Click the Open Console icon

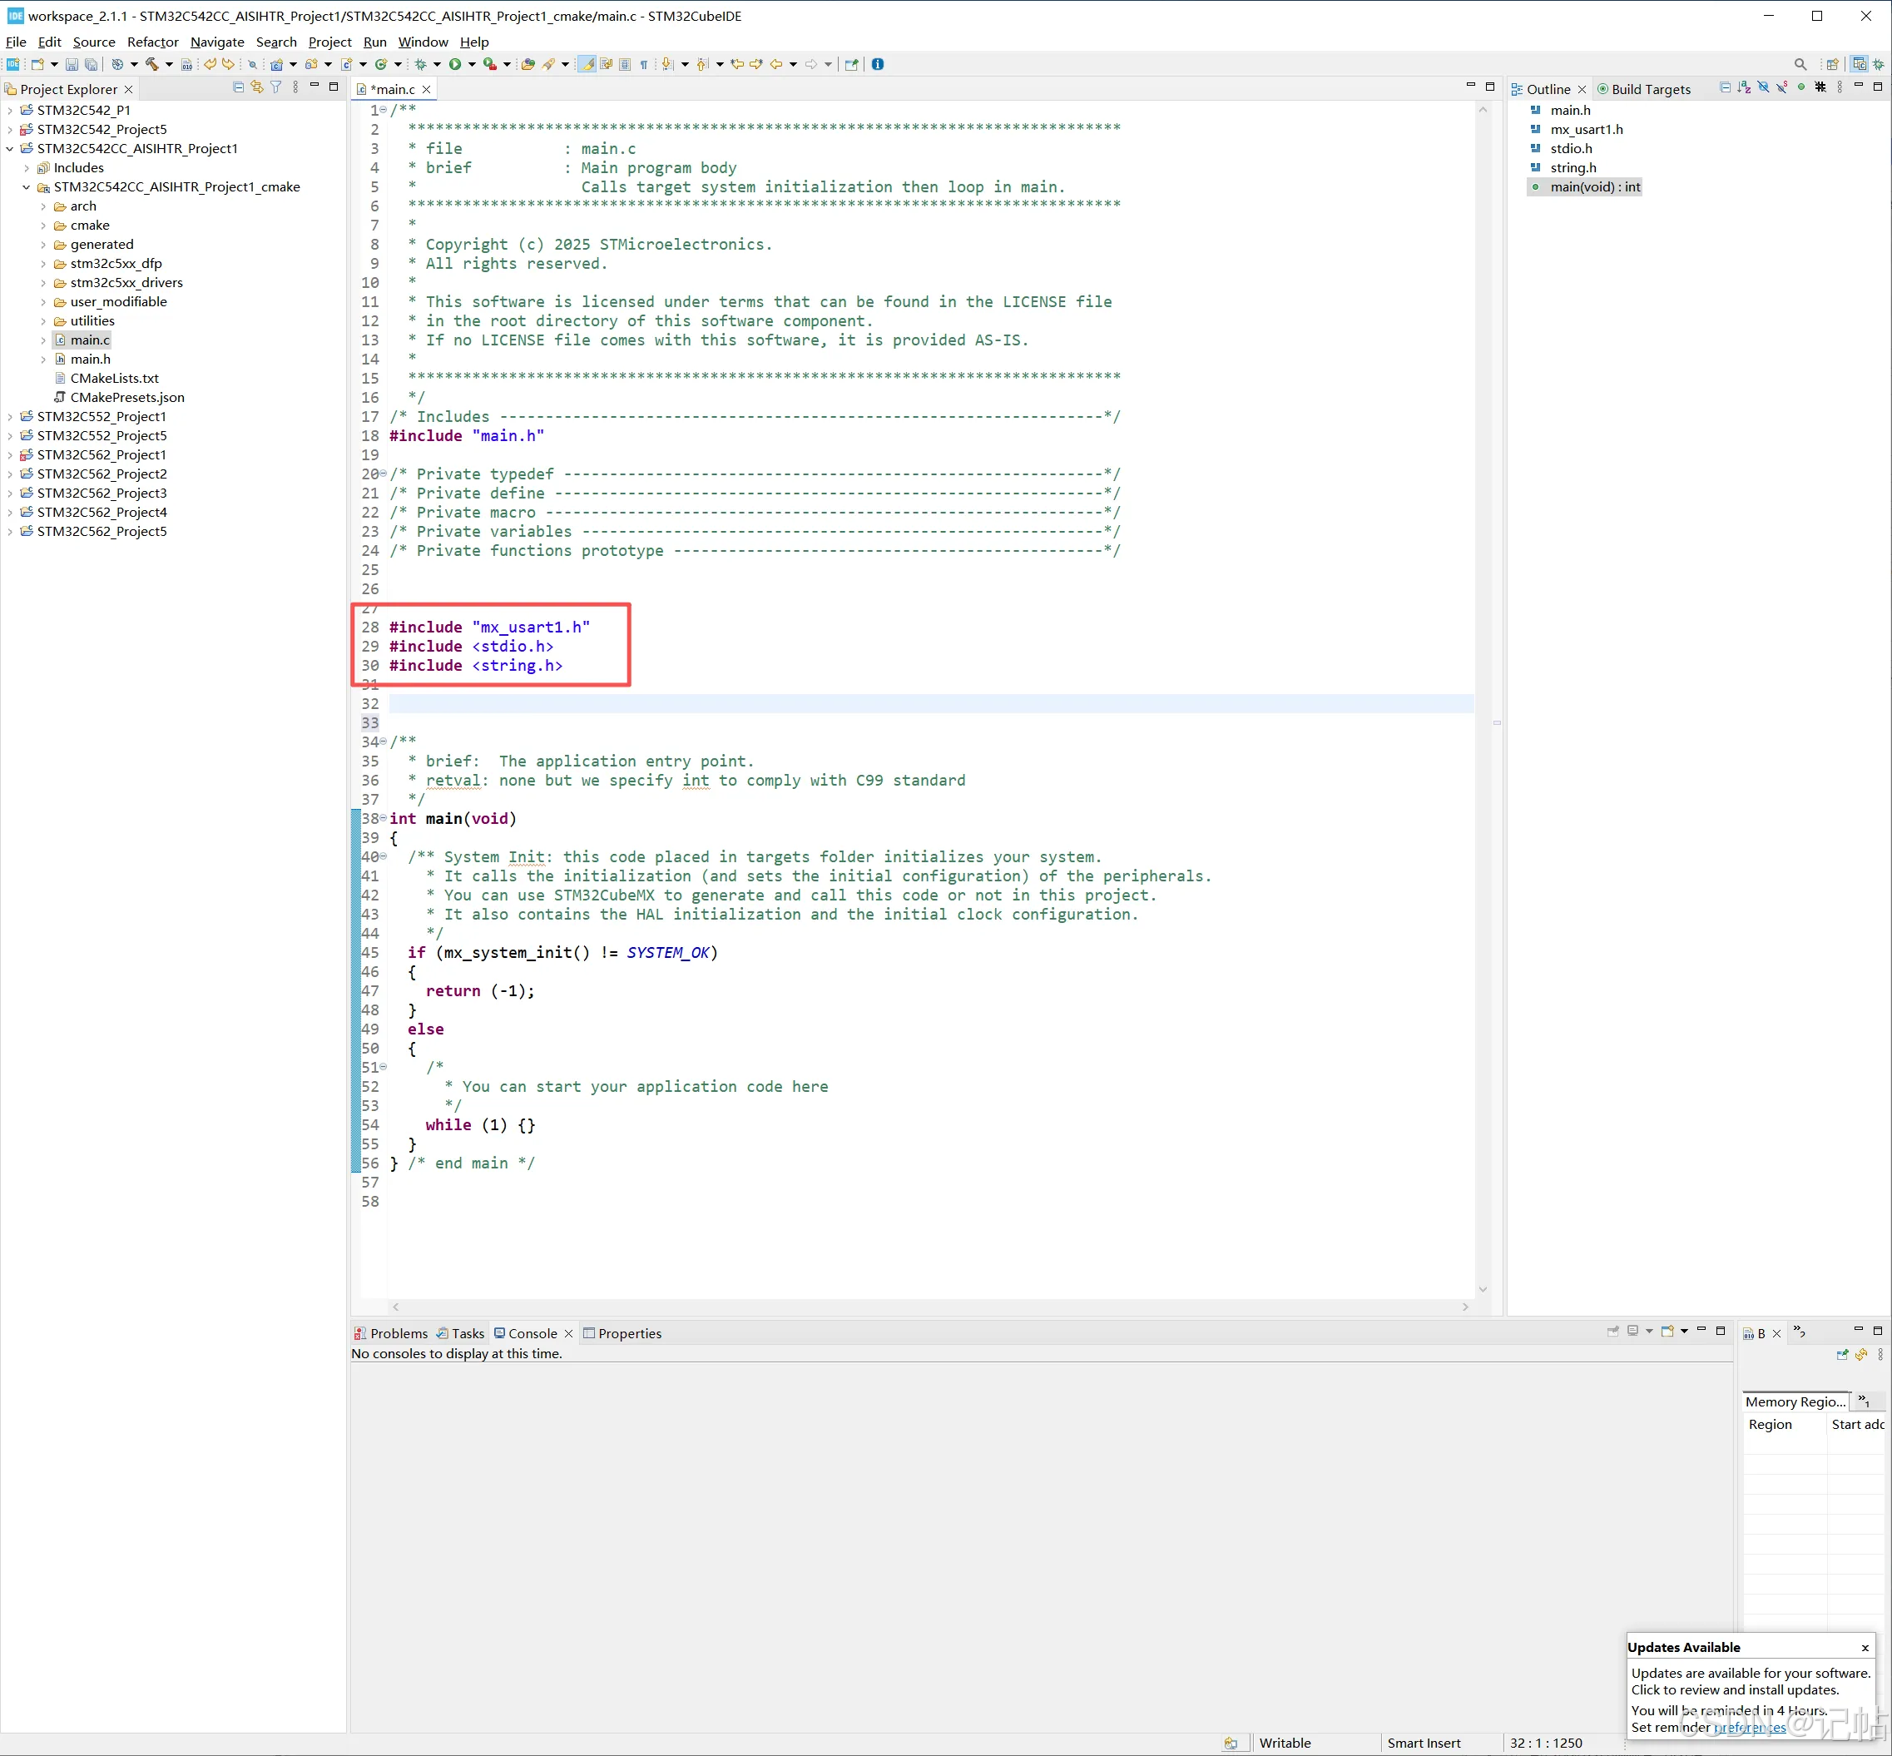(1667, 1332)
